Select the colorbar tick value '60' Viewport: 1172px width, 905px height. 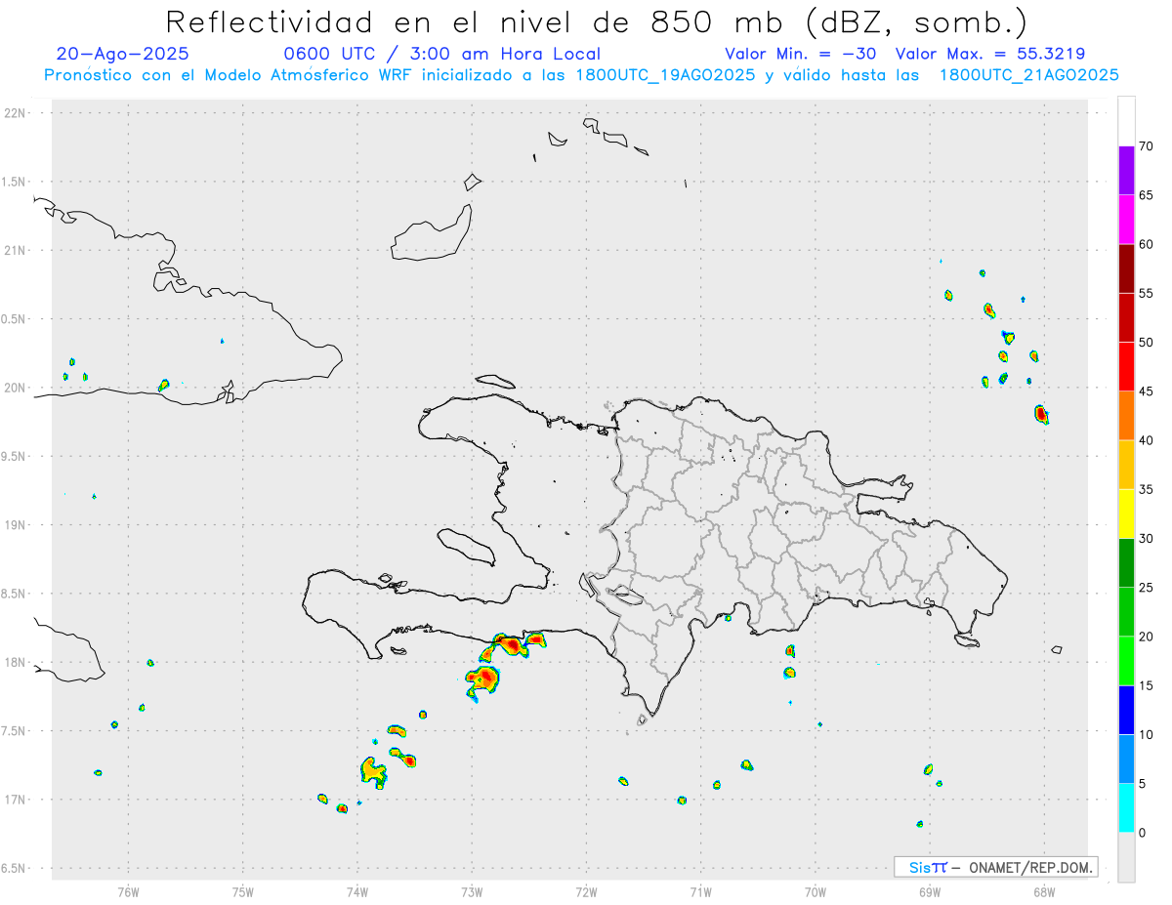pos(1146,244)
